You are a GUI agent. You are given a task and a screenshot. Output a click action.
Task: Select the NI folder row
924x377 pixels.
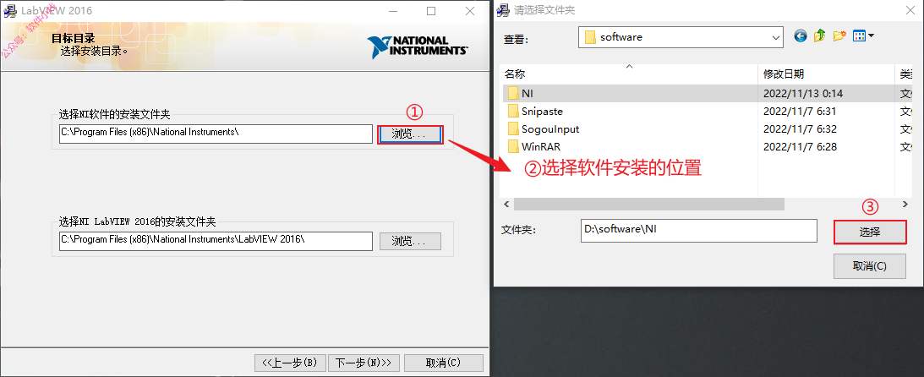(707, 93)
